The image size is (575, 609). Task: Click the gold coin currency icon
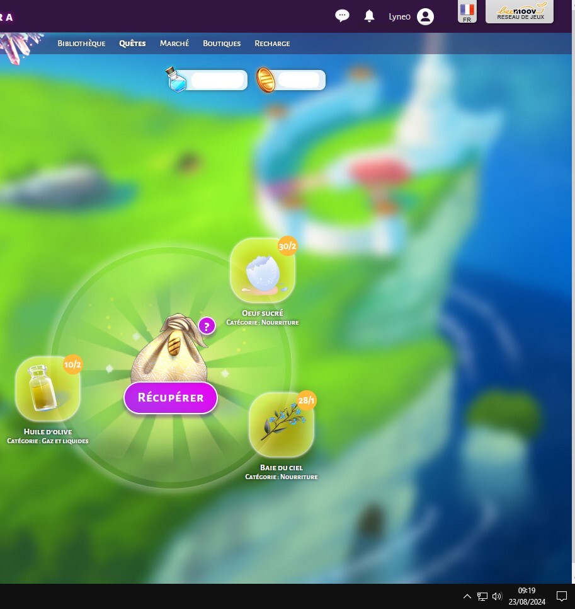266,80
